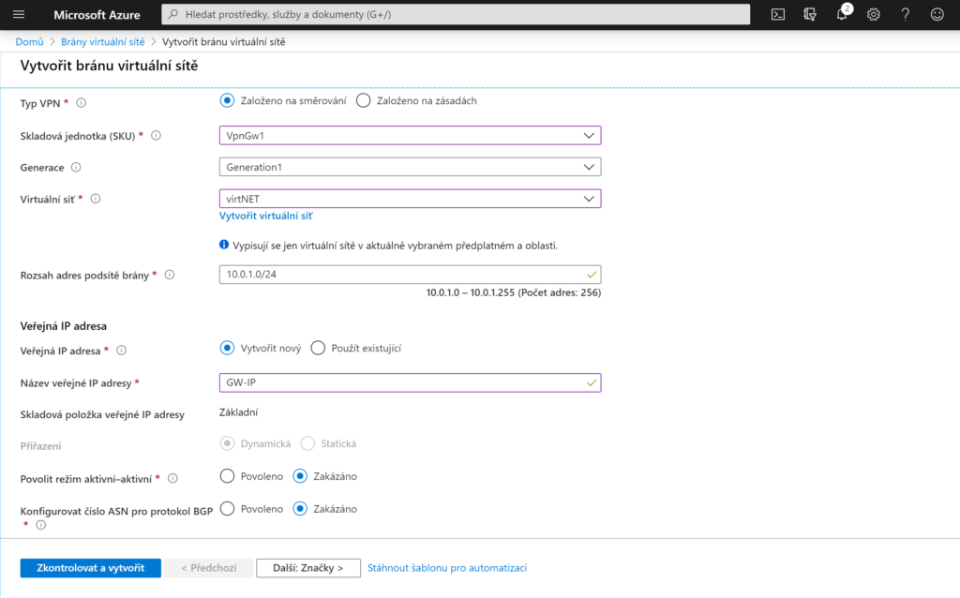The height and width of the screenshot is (598, 960).
Task: Click info icon beside Generace label
Action: pyautogui.click(x=76, y=168)
